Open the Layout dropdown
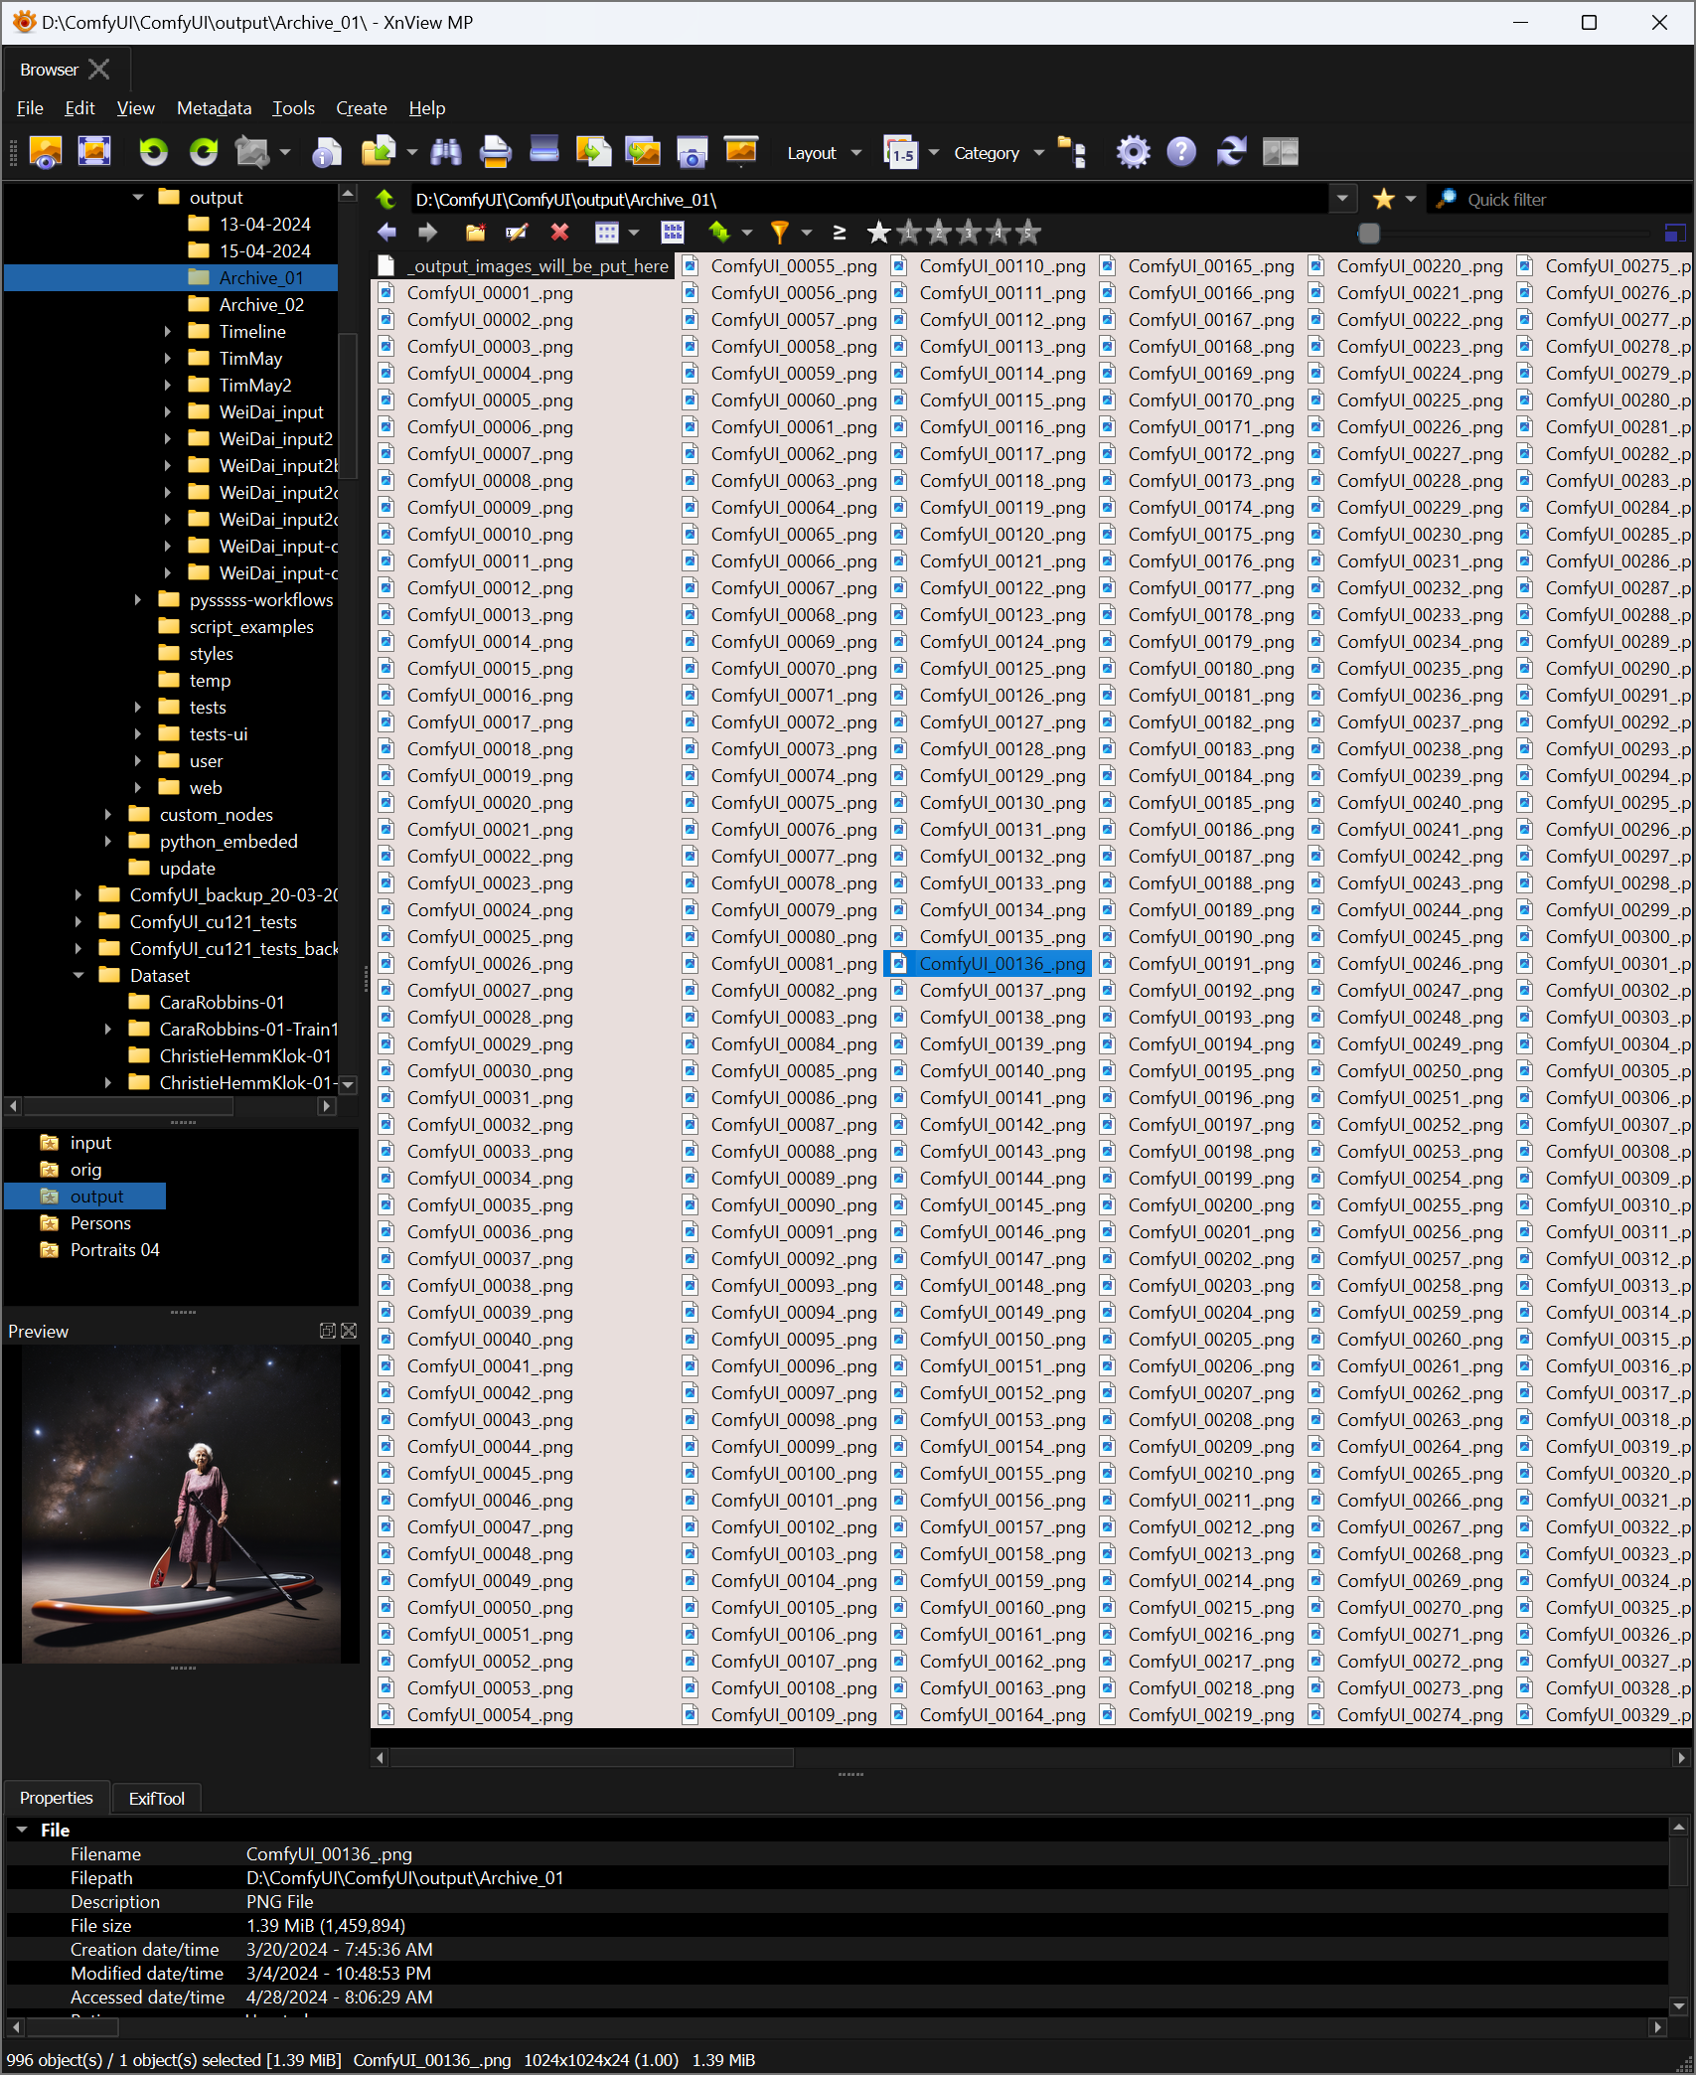Image resolution: width=1696 pixels, height=2075 pixels. [823, 153]
